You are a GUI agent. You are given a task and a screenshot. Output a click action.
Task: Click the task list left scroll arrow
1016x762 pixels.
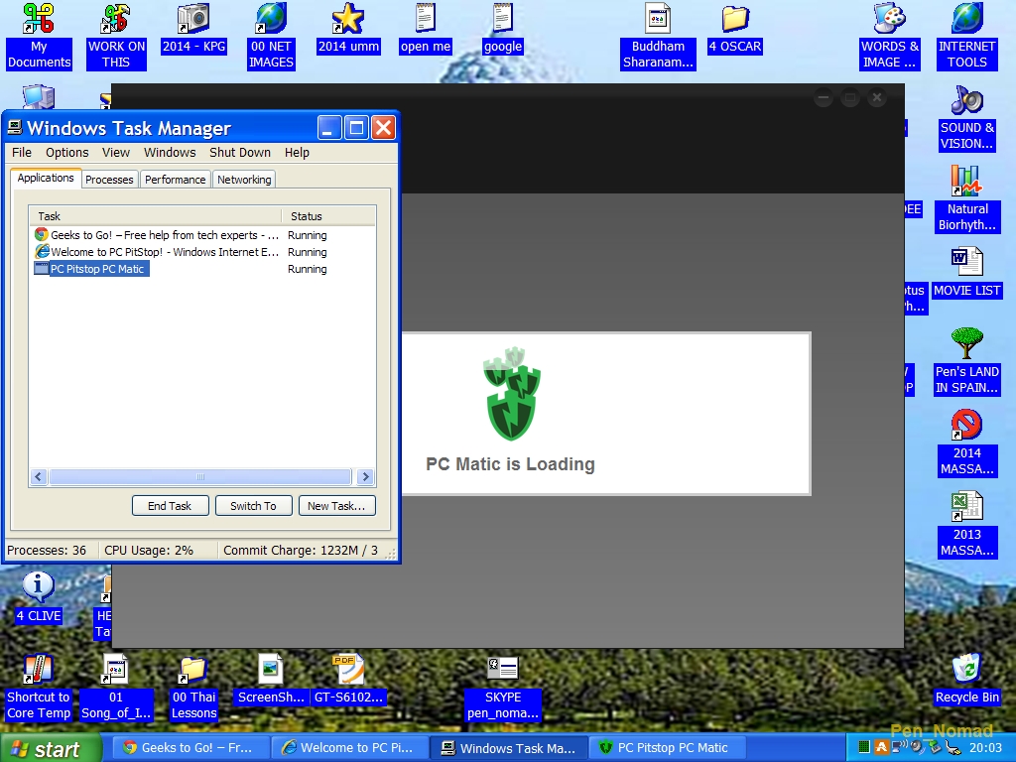click(39, 477)
